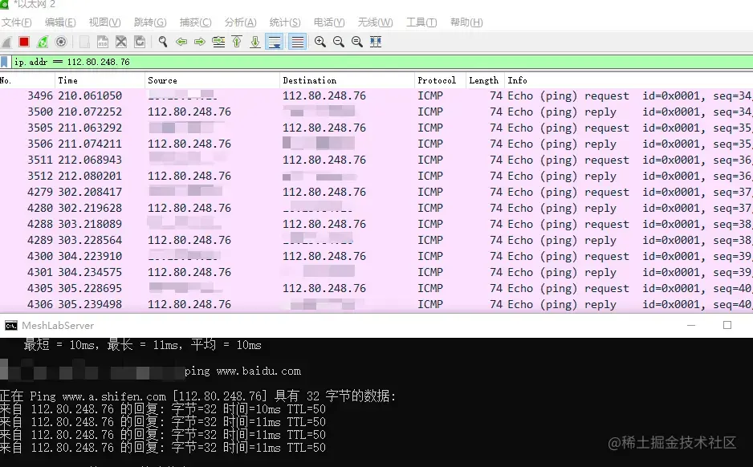Sort by the Source column header
753x467 pixels.
tap(212, 80)
